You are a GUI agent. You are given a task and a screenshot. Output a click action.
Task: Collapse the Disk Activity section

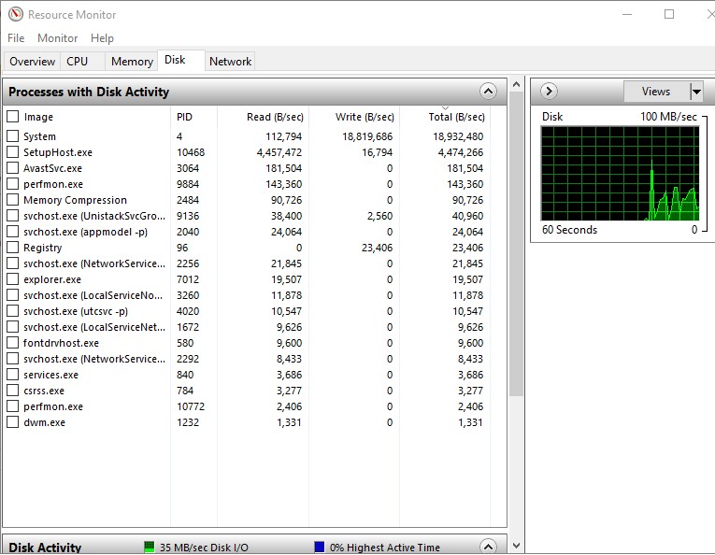point(488,547)
